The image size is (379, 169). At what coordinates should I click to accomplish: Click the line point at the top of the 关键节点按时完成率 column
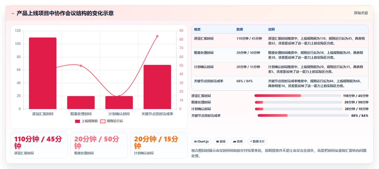coord(157,36)
